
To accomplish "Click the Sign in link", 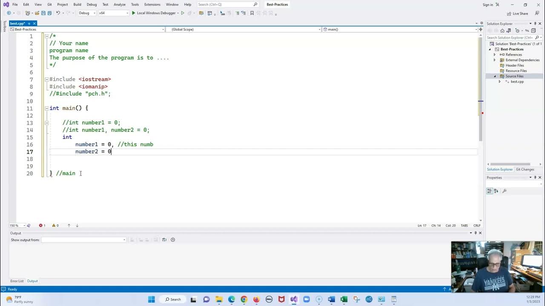I will click(488, 5).
